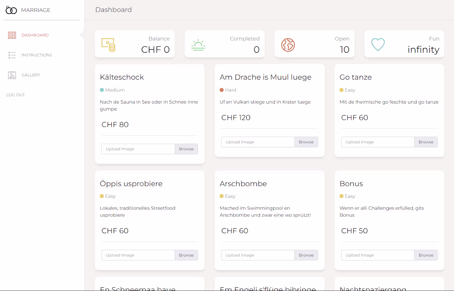Screen dimensions: 454x291
Task: Browse image for Am Drache is Muul luege
Action: tap(306, 142)
